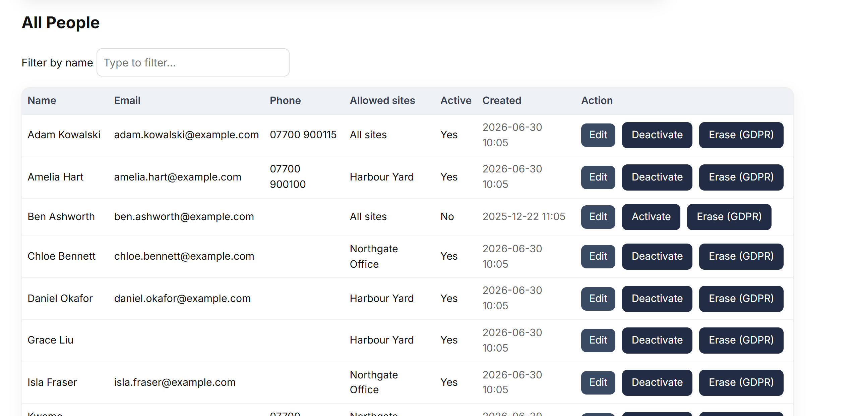The image size is (858, 416).
Task: Edit Grace Liu's record
Action: coord(598,340)
